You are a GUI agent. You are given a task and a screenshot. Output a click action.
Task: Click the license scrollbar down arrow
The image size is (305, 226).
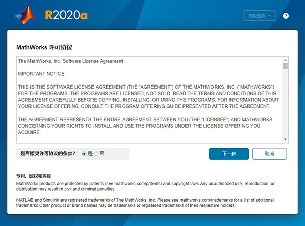pyautogui.click(x=285, y=139)
